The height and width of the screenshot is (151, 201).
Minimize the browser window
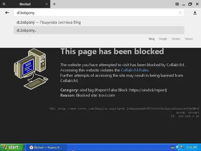point(184,4)
